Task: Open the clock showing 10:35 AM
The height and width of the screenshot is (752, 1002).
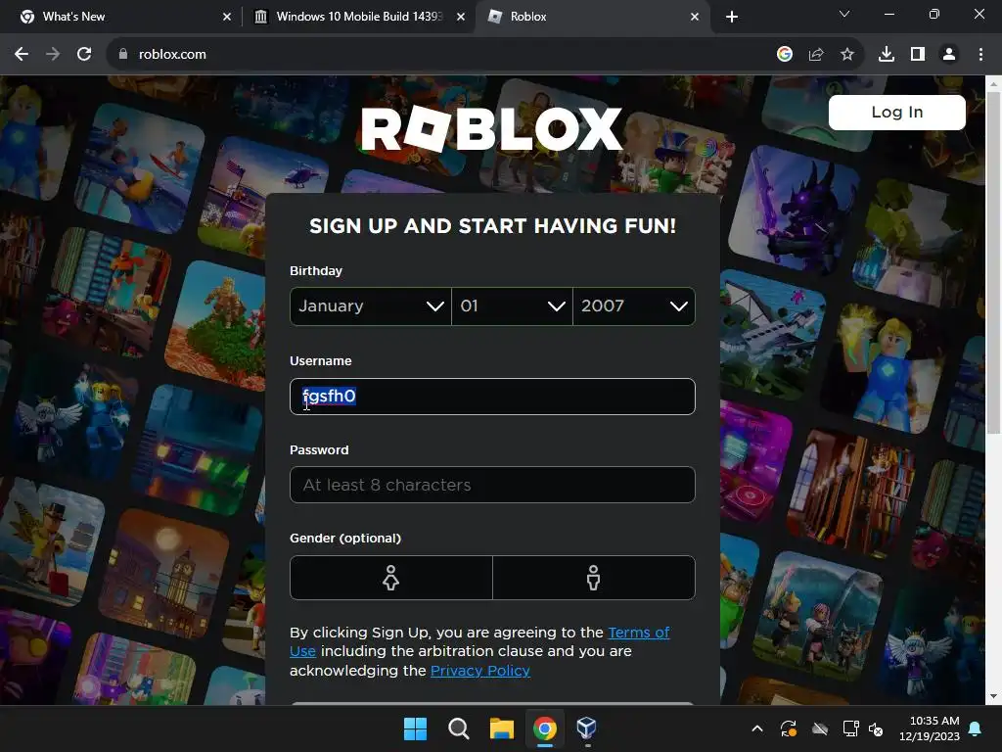Action: tap(930, 728)
